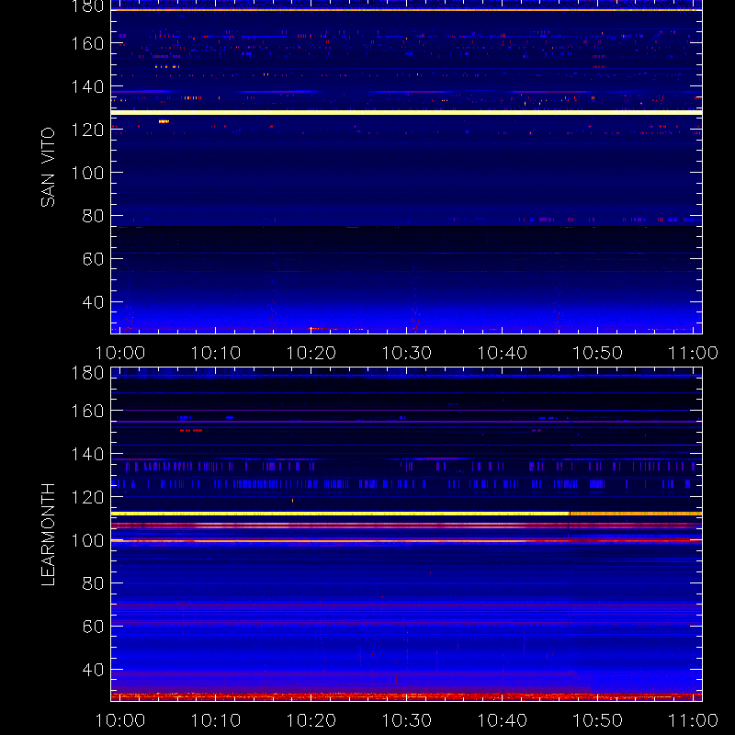Select the 60 tick label on Learmonth plot
The image size is (735, 735).
[93, 627]
